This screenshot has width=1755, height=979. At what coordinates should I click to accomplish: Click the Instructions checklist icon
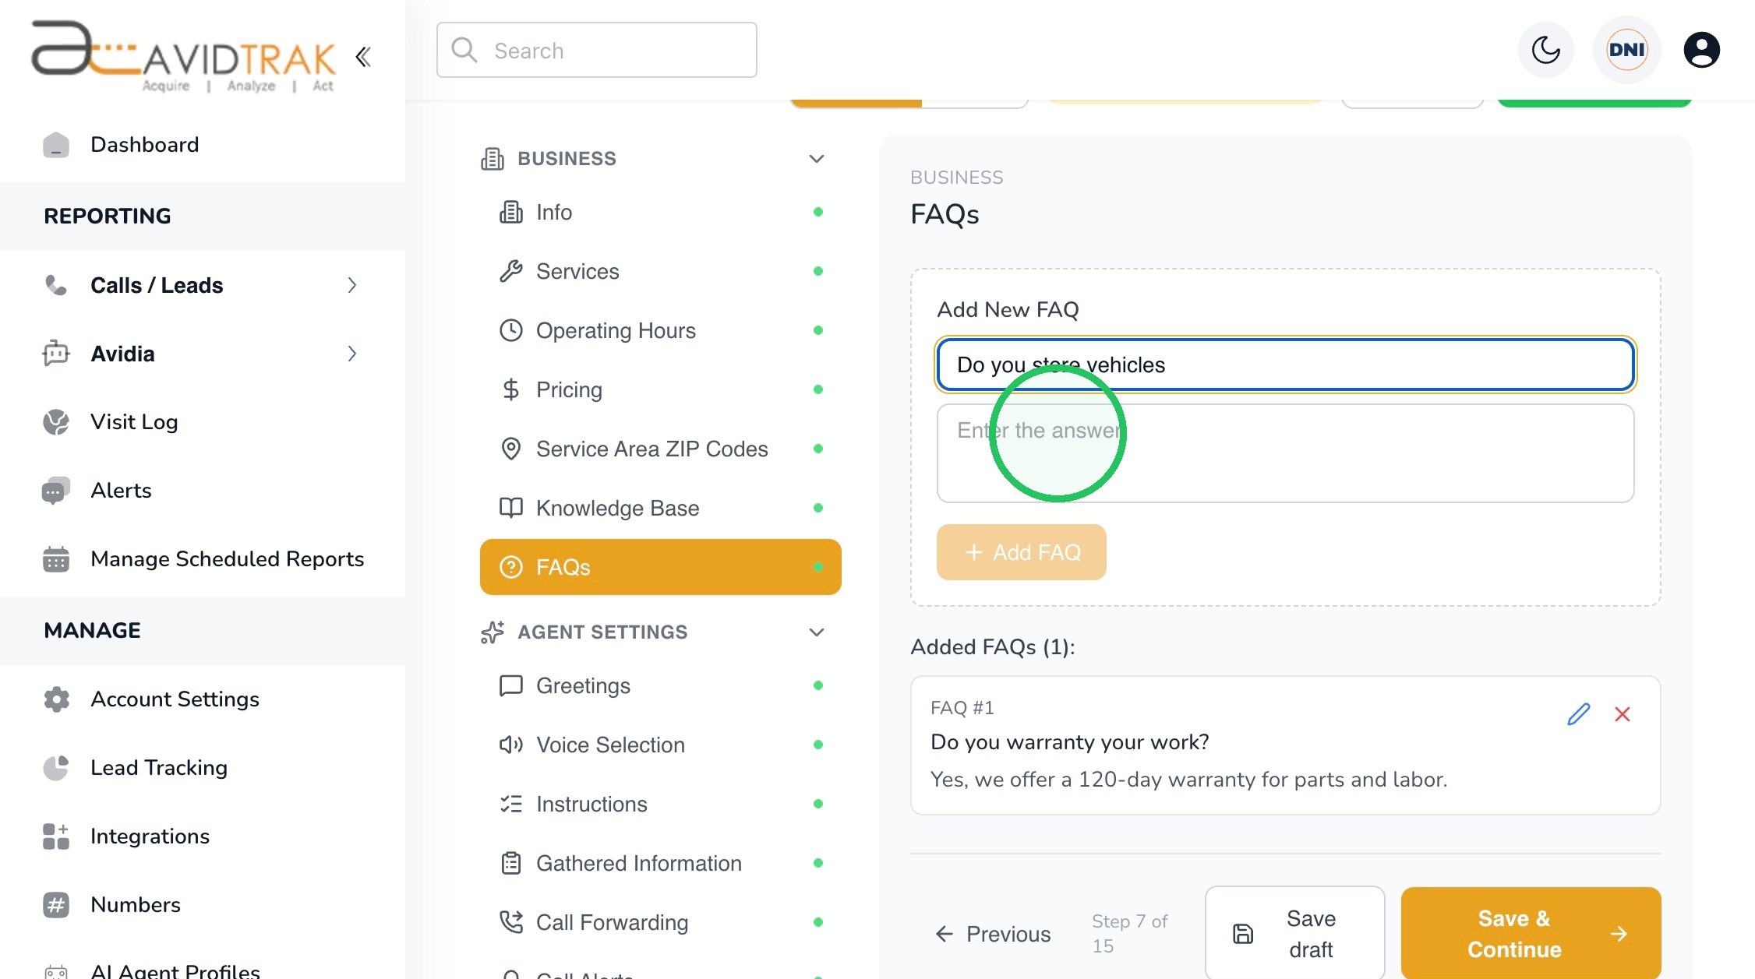(510, 804)
